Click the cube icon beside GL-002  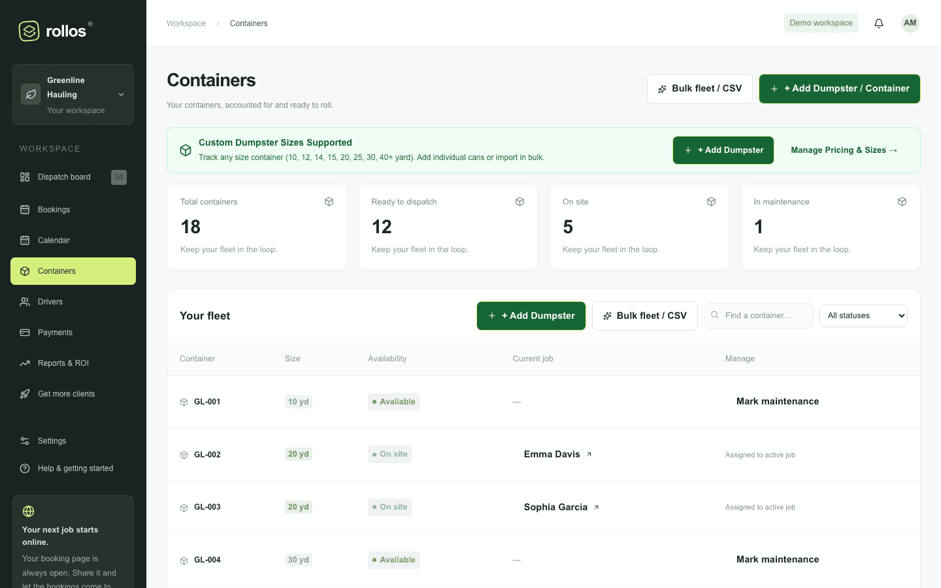(184, 455)
